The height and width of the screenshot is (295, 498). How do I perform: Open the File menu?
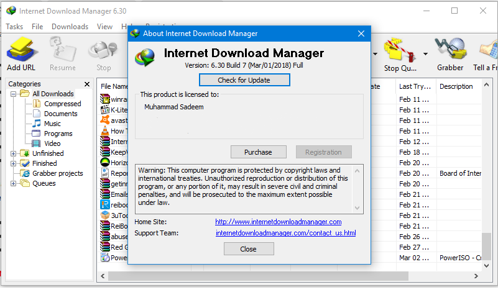coord(37,27)
